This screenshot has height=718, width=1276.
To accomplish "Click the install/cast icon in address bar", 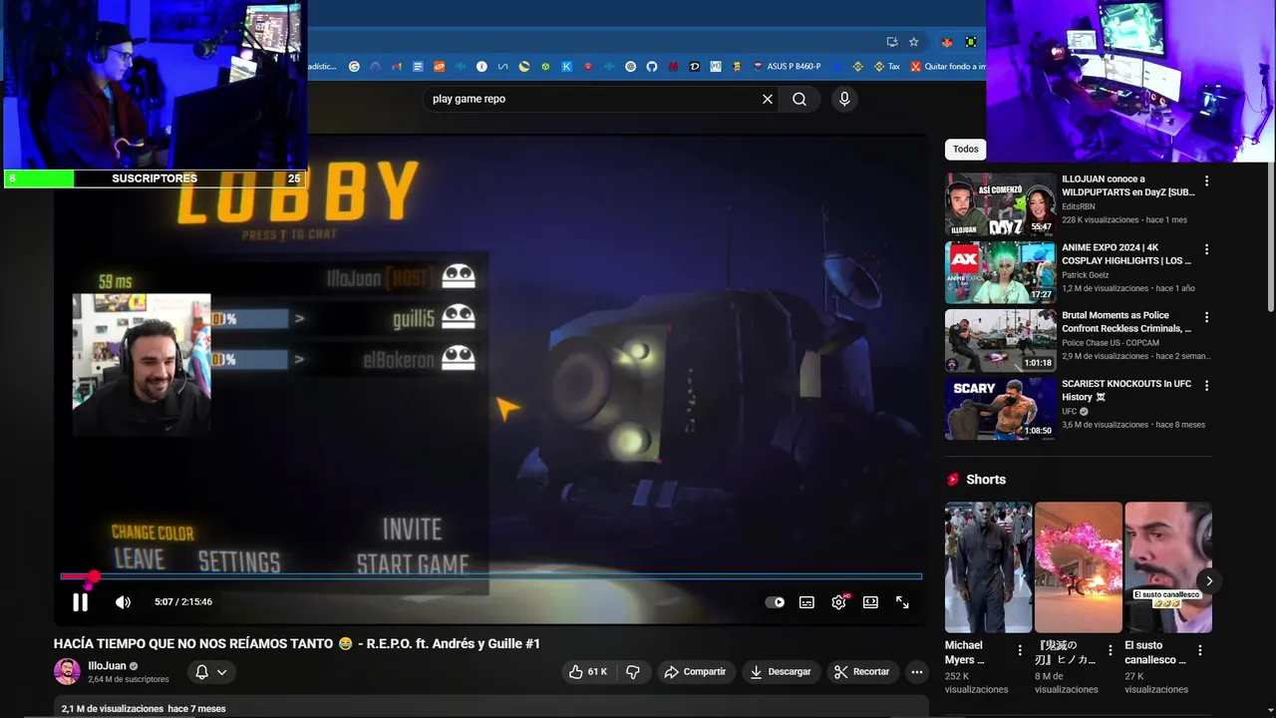I will (892, 42).
